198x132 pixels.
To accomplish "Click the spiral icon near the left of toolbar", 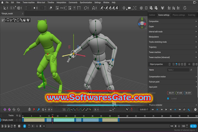I will pos(18,8).
